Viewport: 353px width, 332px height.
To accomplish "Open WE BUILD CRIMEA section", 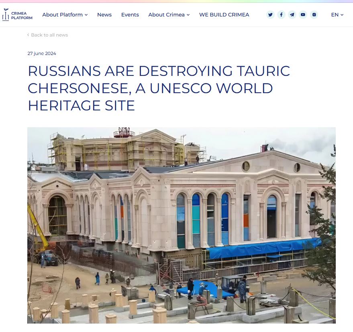I will 224,15.
